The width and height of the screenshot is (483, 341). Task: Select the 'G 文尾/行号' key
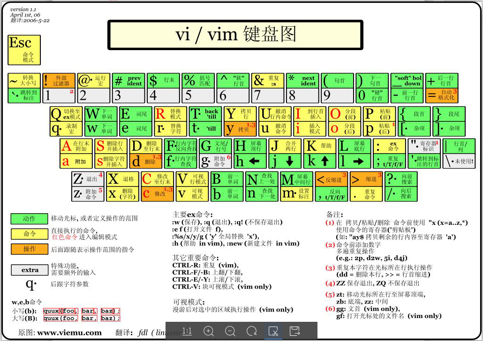215,146
